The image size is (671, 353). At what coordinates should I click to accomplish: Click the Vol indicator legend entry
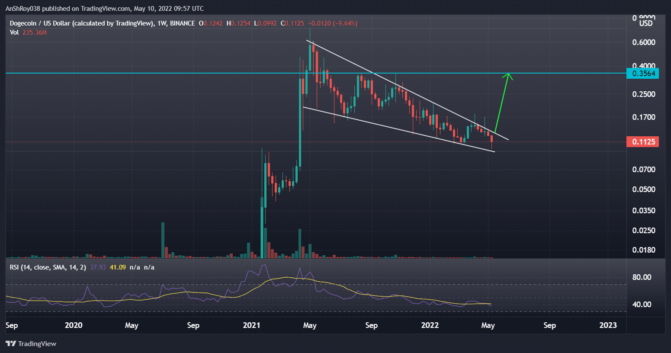coord(14,32)
